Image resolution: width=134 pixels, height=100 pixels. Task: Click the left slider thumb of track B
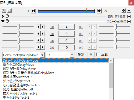pyautogui.click(x=19, y=34)
